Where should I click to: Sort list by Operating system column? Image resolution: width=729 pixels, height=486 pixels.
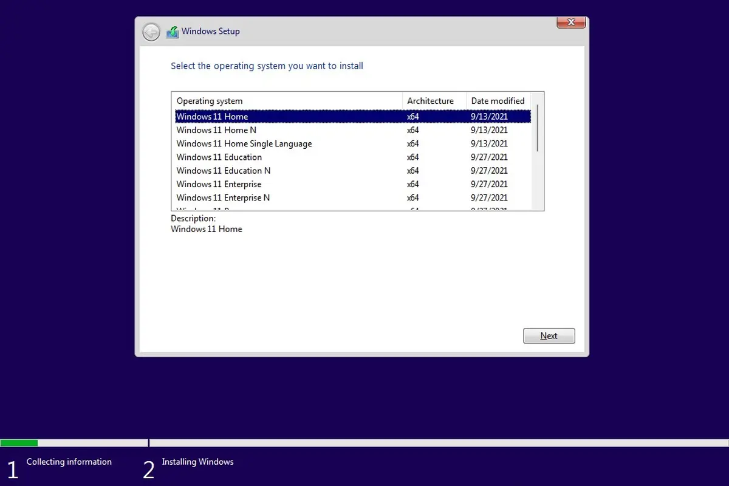[210, 101]
